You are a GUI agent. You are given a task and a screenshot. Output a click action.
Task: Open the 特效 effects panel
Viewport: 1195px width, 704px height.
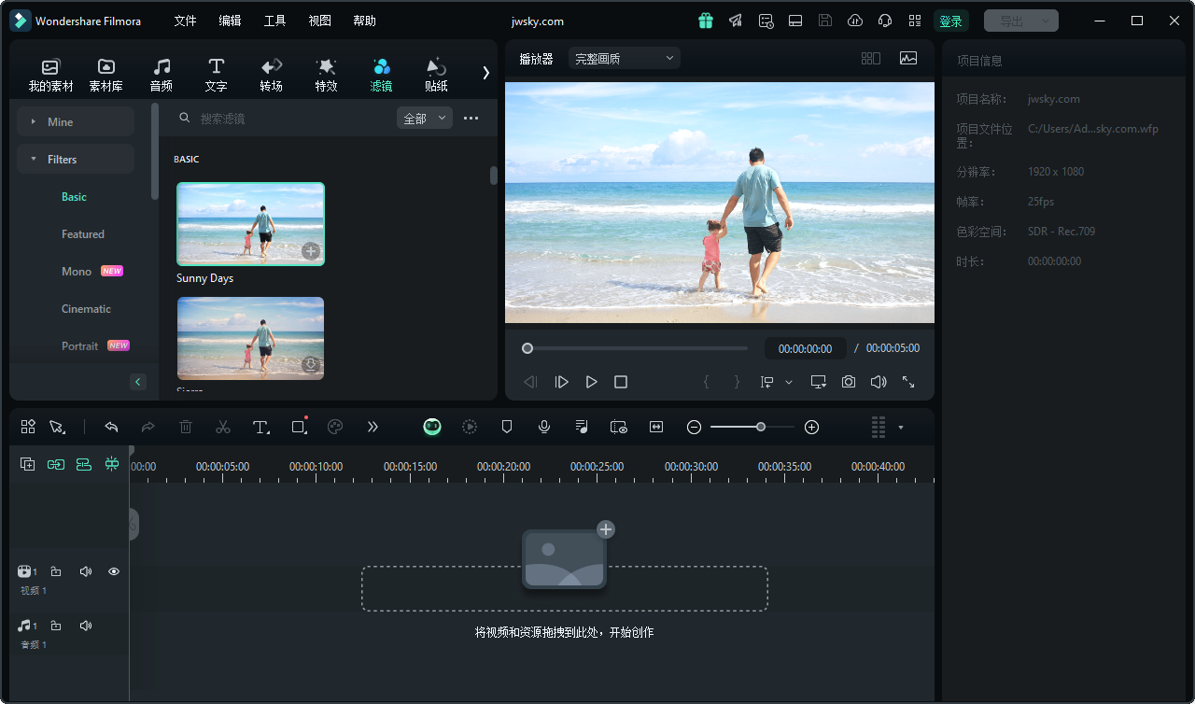326,75
